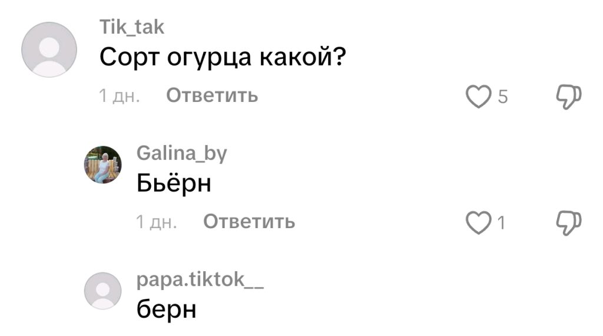Open Galina_by's profile photo
The image size is (603, 336).
point(103,164)
